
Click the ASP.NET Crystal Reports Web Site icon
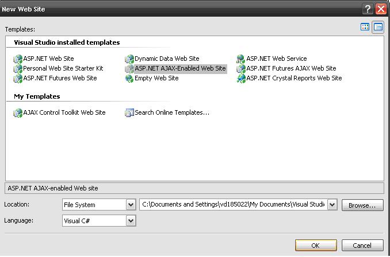pos(241,79)
